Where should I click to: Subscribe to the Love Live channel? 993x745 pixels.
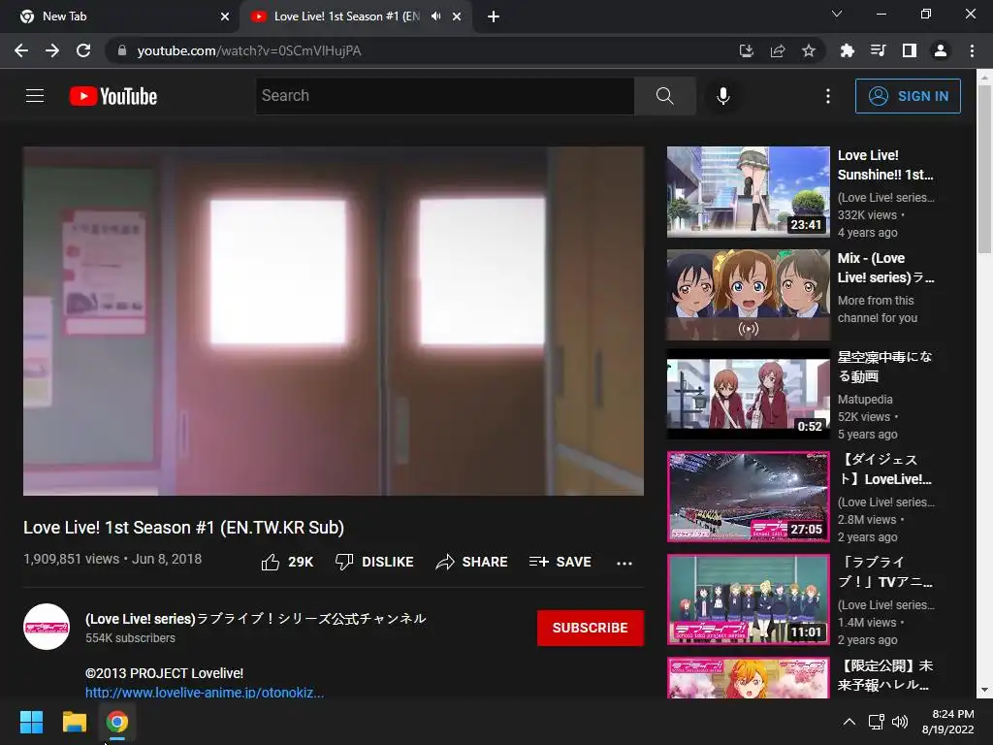pyautogui.click(x=591, y=628)
